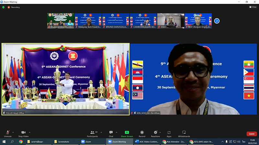Open Zoom Apps
The height and width of the screenshot is (145, 259).
[169, 133]
